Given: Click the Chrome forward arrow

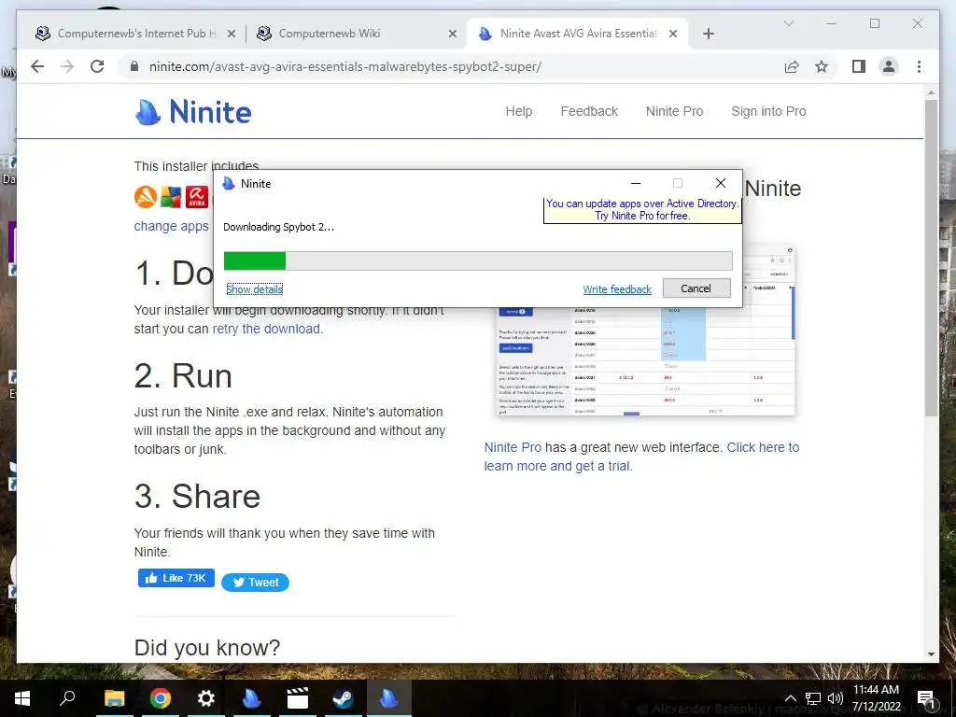Looking at the screenshot, I should (x=67, y=66).
